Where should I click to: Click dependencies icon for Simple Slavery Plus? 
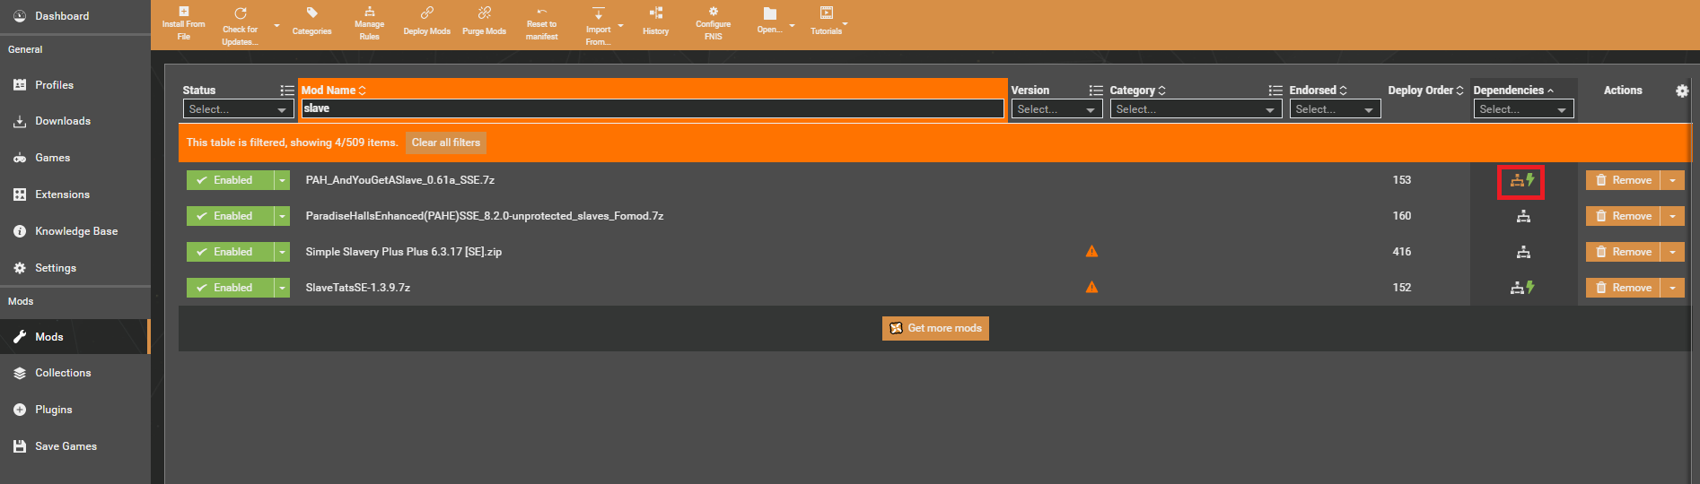1523,252
